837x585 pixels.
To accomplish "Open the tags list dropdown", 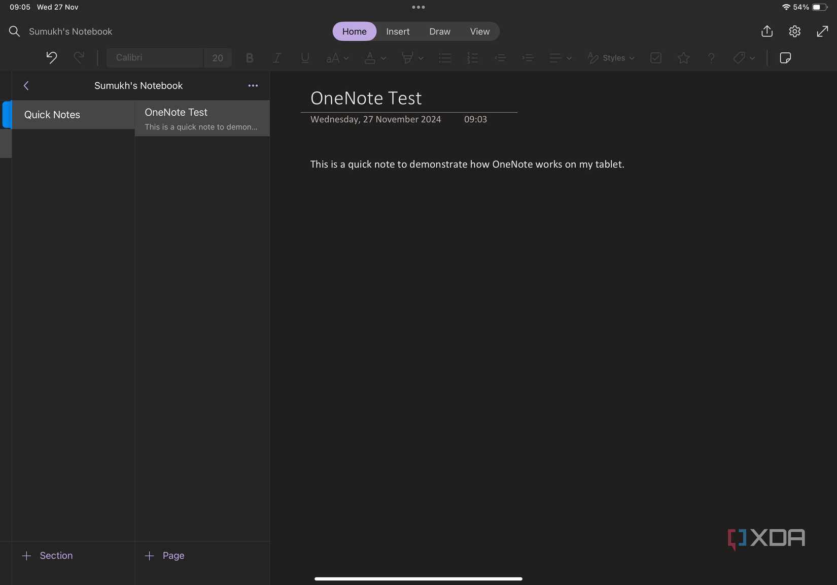I will (x=744, y=58).
